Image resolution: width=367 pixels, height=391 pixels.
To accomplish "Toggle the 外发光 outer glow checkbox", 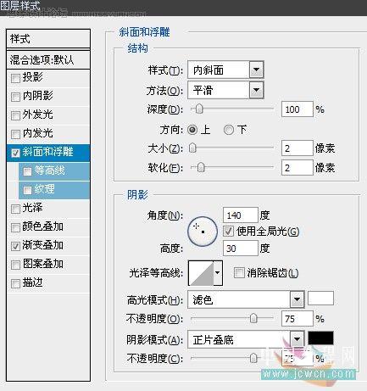I will tap(15, 115).
